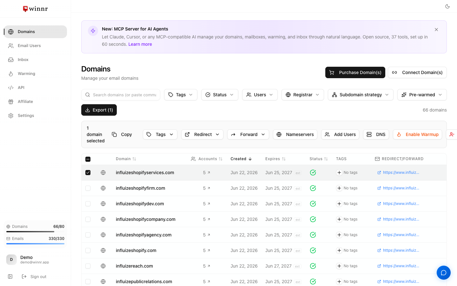The width and height of the screenshot is (457, 286).
Task: Check the influizeshopifyagency.com row checkbox
Action: click(x=88, y=235)
